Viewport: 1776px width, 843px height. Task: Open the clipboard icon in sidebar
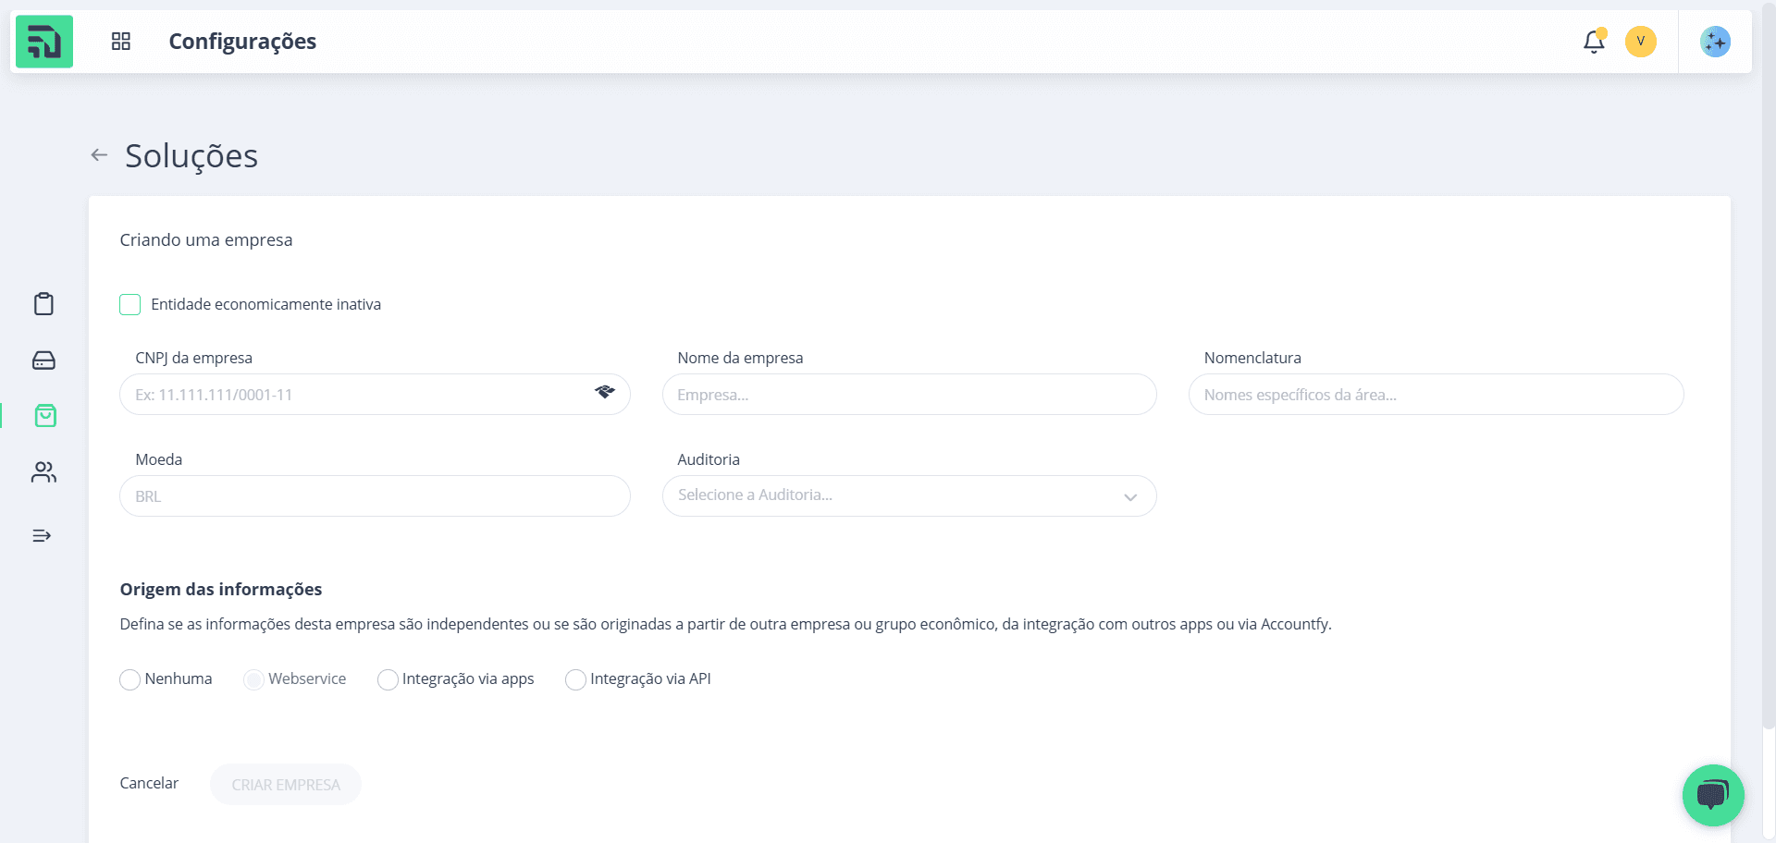[43, 304]
